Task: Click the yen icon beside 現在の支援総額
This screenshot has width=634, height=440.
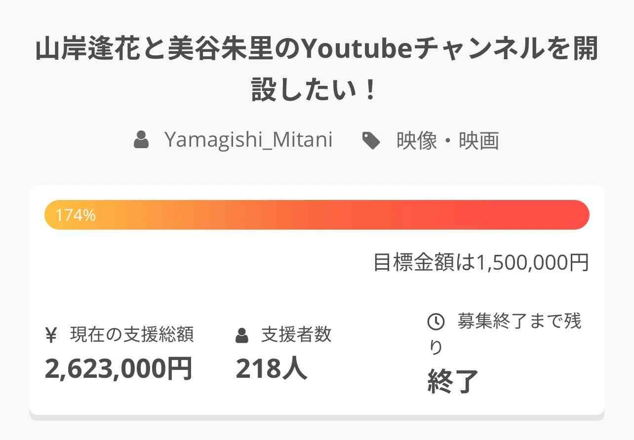Action: [x=51, y=336]
